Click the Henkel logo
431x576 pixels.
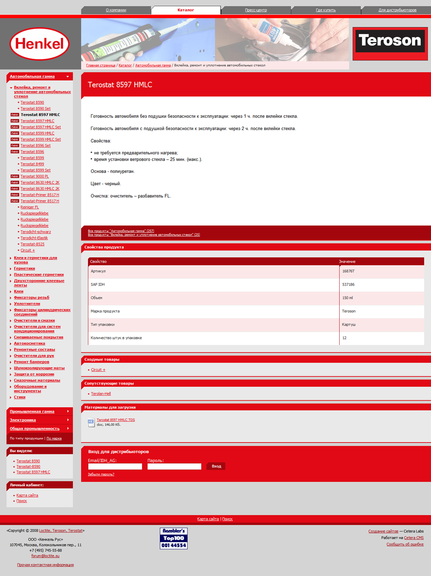coord(40,44)
